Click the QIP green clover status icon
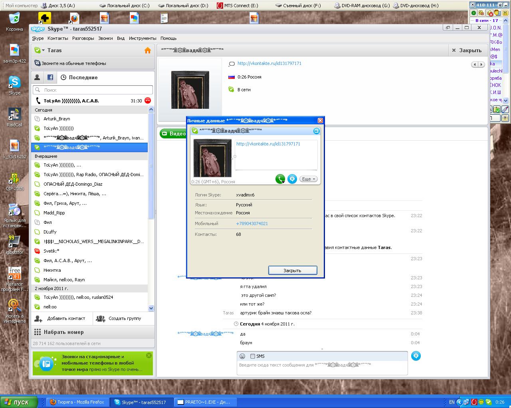 pos(474,13)
